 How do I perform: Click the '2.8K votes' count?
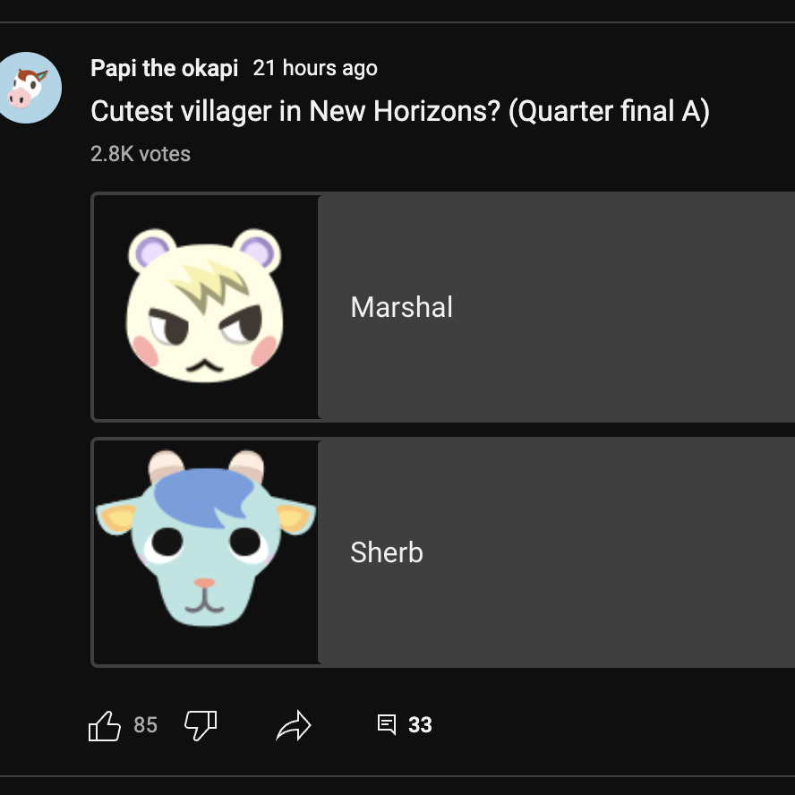(x=141, y=154)
